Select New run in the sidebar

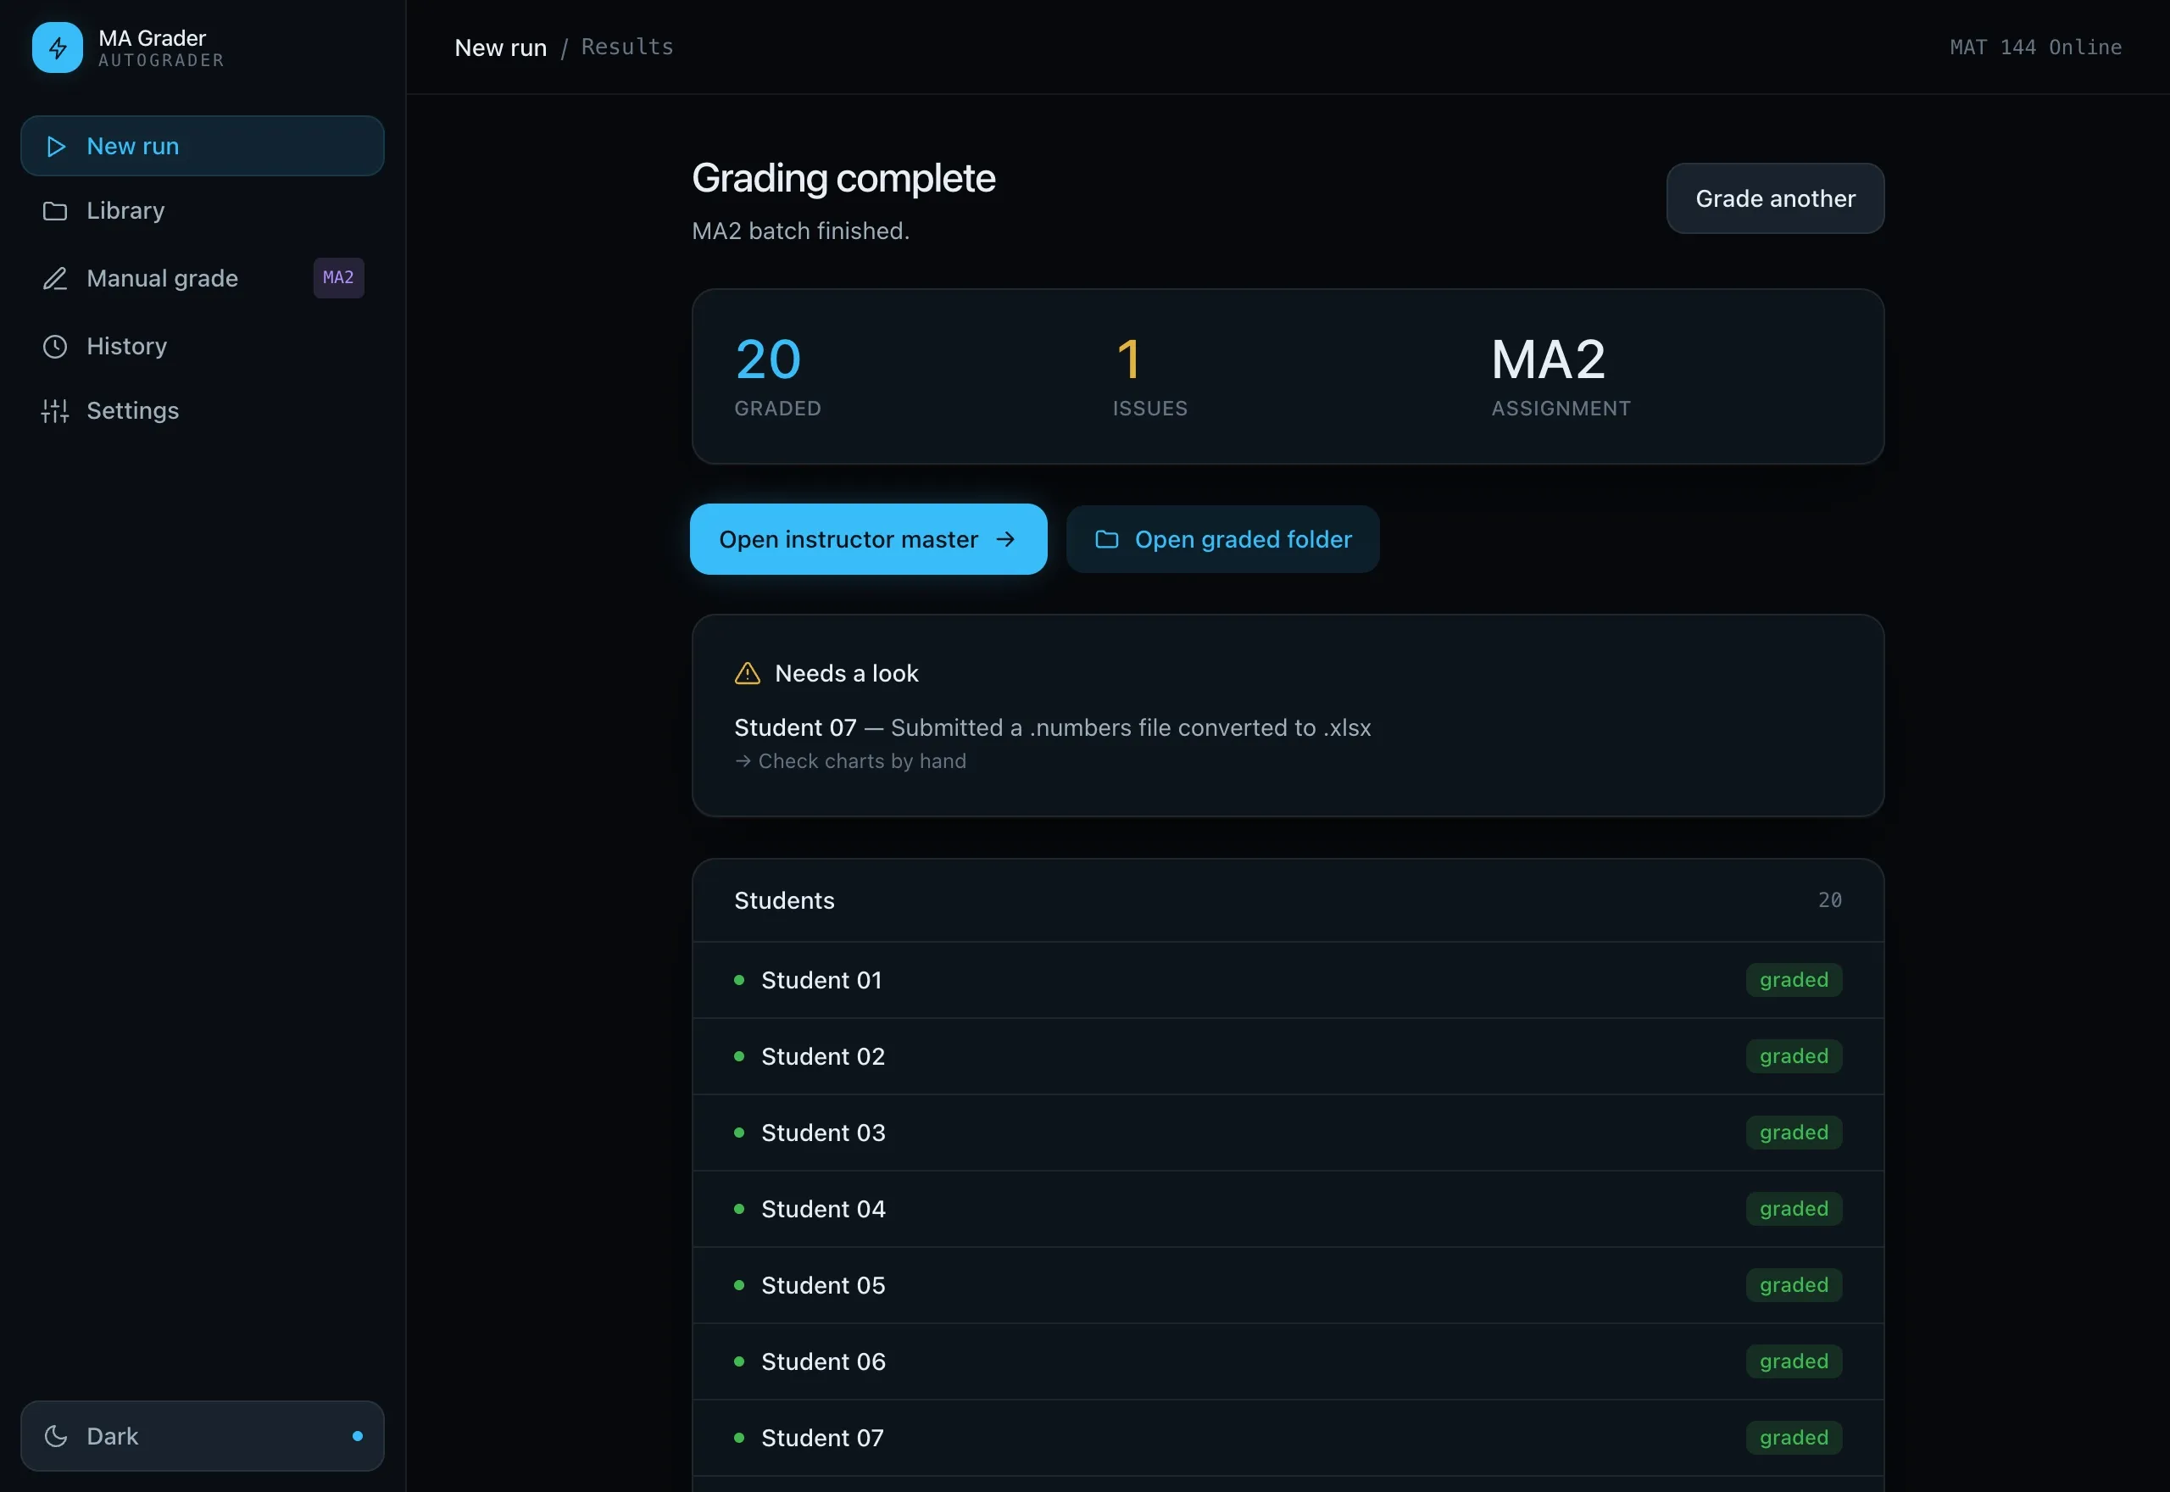(x=202, y=146)
